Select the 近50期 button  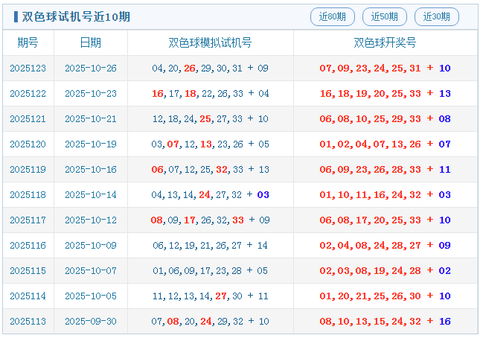coord(384,16)
